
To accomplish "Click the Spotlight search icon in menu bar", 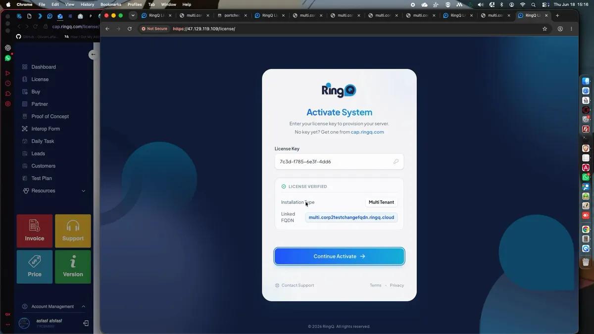I will pos(533,4).
